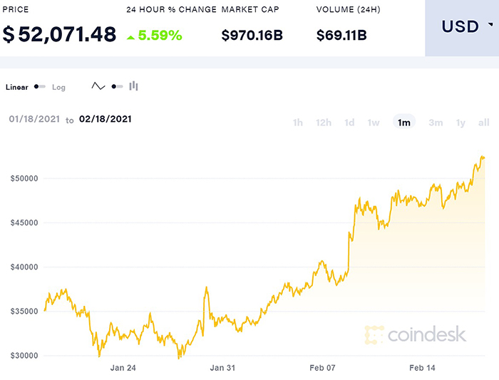Show the 1y time range
Viewport: 499px width, 380px height.
click(461, 123)
